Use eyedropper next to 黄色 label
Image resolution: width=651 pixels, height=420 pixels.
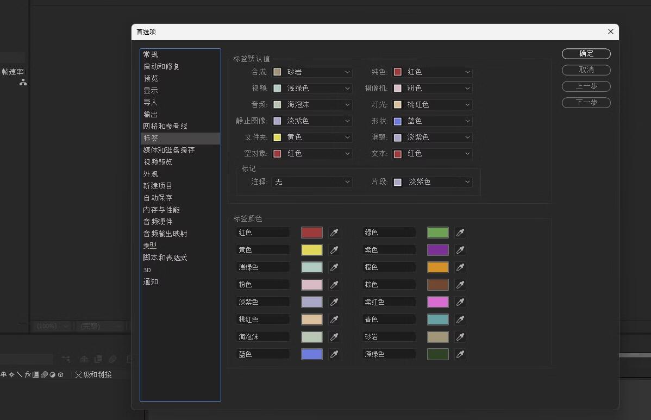334,250
